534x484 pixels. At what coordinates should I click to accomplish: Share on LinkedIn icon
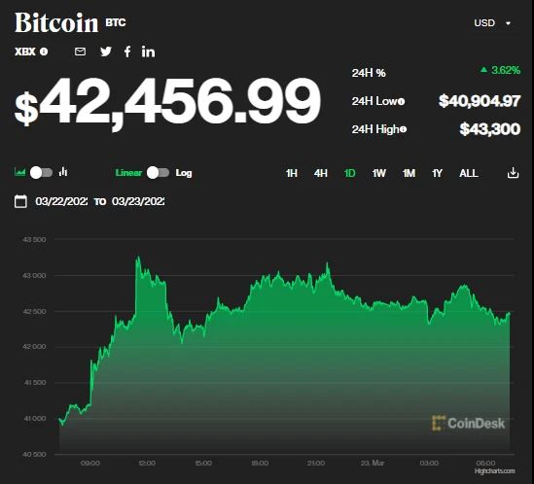point(148,52)
